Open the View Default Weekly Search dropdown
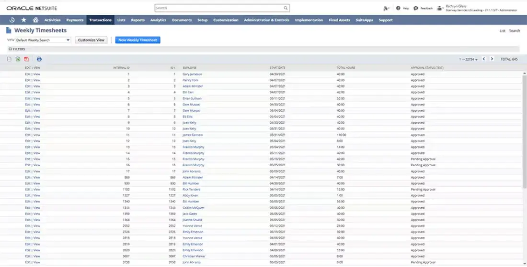The width and height of the screenshot is (527, 267). click(x=43, y=40)
